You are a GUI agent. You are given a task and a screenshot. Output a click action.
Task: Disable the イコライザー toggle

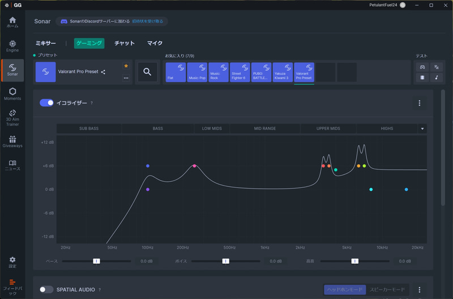pos(46,103)
